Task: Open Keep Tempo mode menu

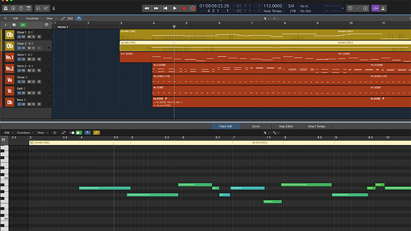Action: click(273, 11)
